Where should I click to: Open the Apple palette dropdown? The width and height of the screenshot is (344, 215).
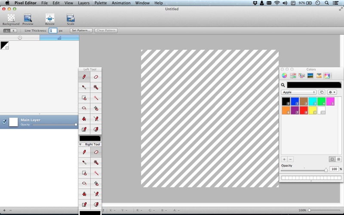(298, 92)
